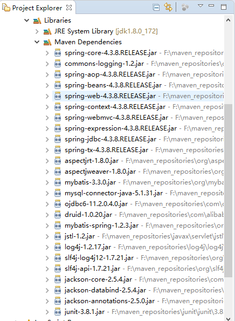The image size is (235, 321).
Task: Expand spring-core-4.3.8.RELEASE.jar
Action: click(x=47, y=53)
